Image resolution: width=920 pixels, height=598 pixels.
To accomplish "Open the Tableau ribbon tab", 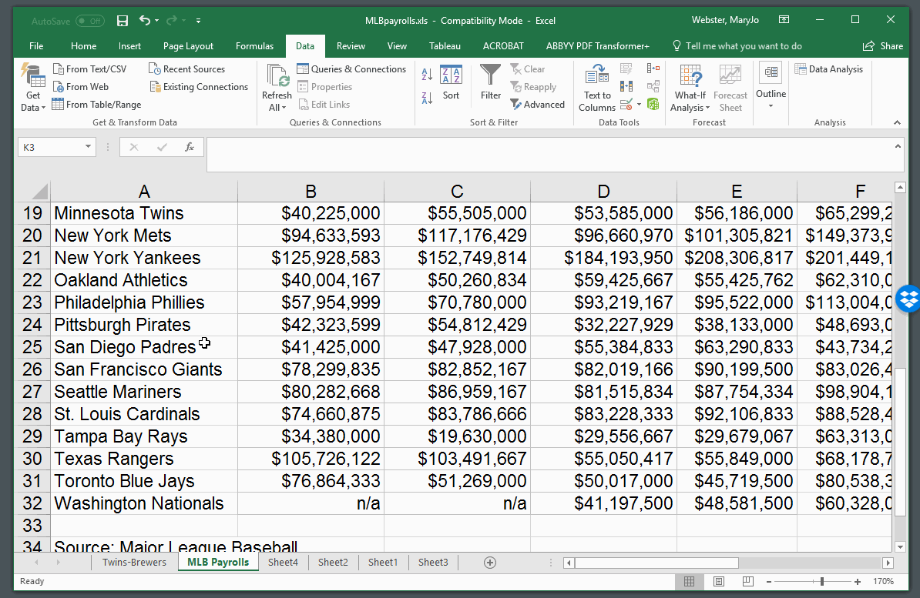I will 445,45.
